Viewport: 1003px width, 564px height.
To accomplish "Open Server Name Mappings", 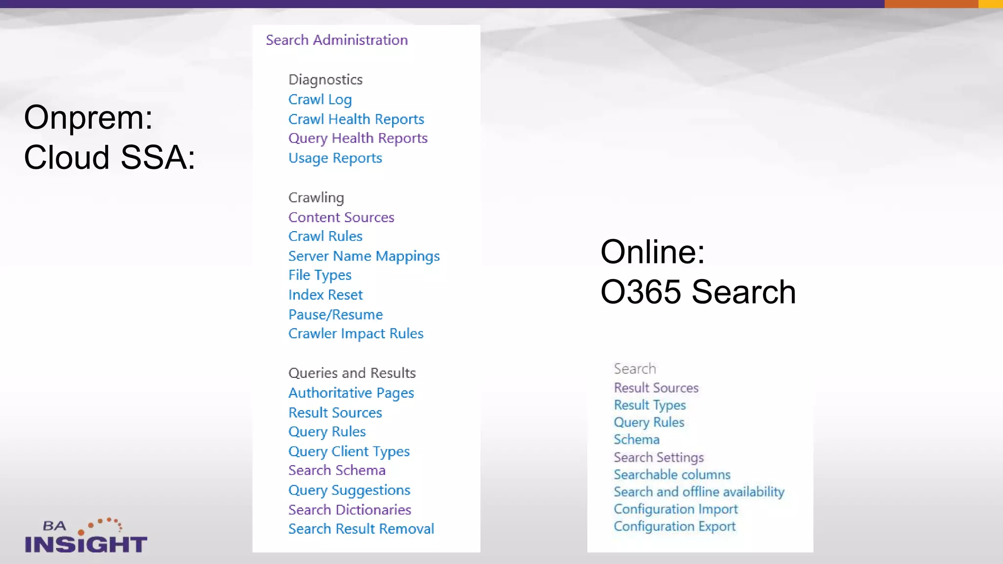I will [364, 256].
